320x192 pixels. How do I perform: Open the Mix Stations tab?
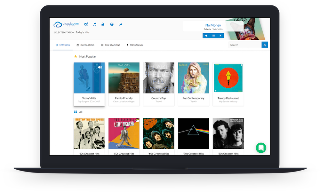click(x=110, y=45)
